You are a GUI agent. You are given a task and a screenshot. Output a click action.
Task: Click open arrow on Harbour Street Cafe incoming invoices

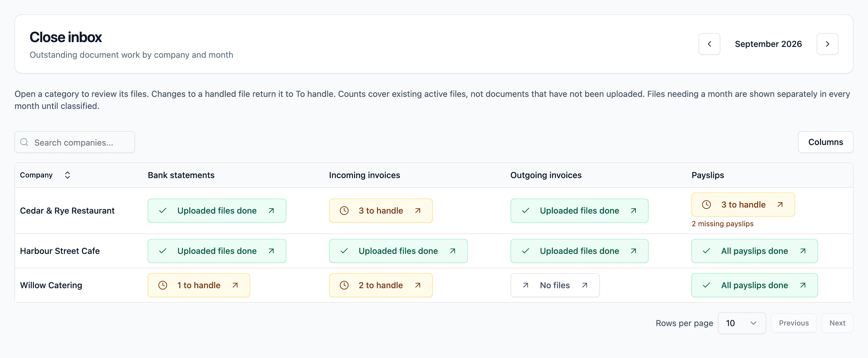coord(452,251)
